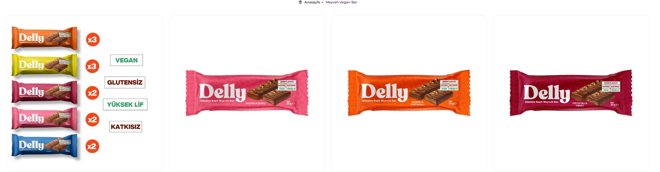
Task: Open the burgundy Yer Fıstıklı & Vişneli bar product
Action: coord(571,93)
